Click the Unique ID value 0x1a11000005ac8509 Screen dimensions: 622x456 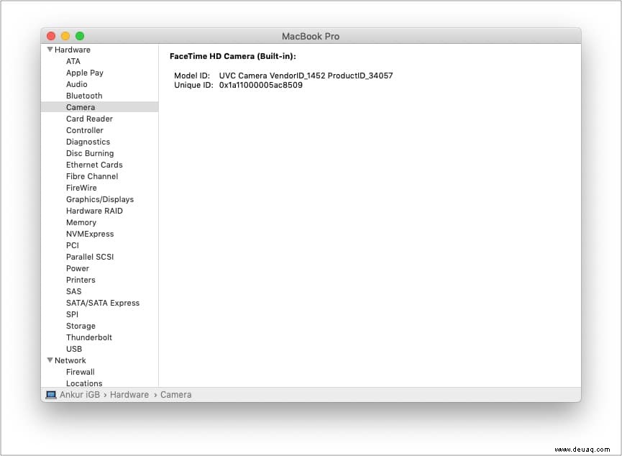coord(260,85)
